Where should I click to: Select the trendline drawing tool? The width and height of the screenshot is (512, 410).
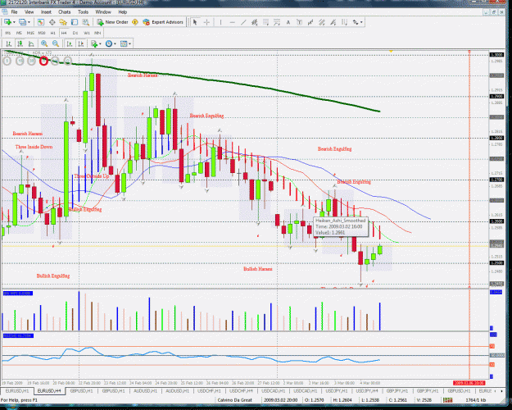point(243,22)
